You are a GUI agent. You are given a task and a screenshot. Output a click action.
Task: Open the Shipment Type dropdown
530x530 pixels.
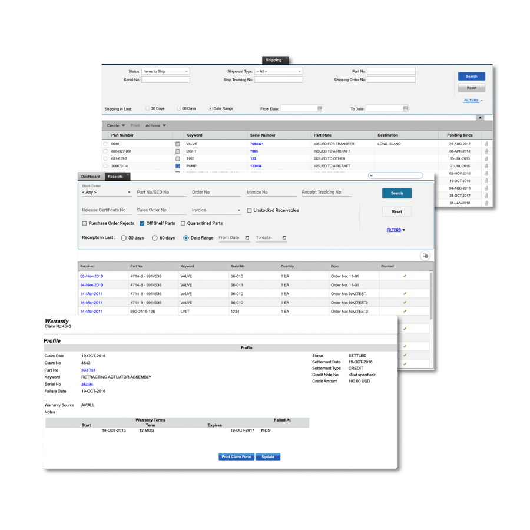(279, 71)
